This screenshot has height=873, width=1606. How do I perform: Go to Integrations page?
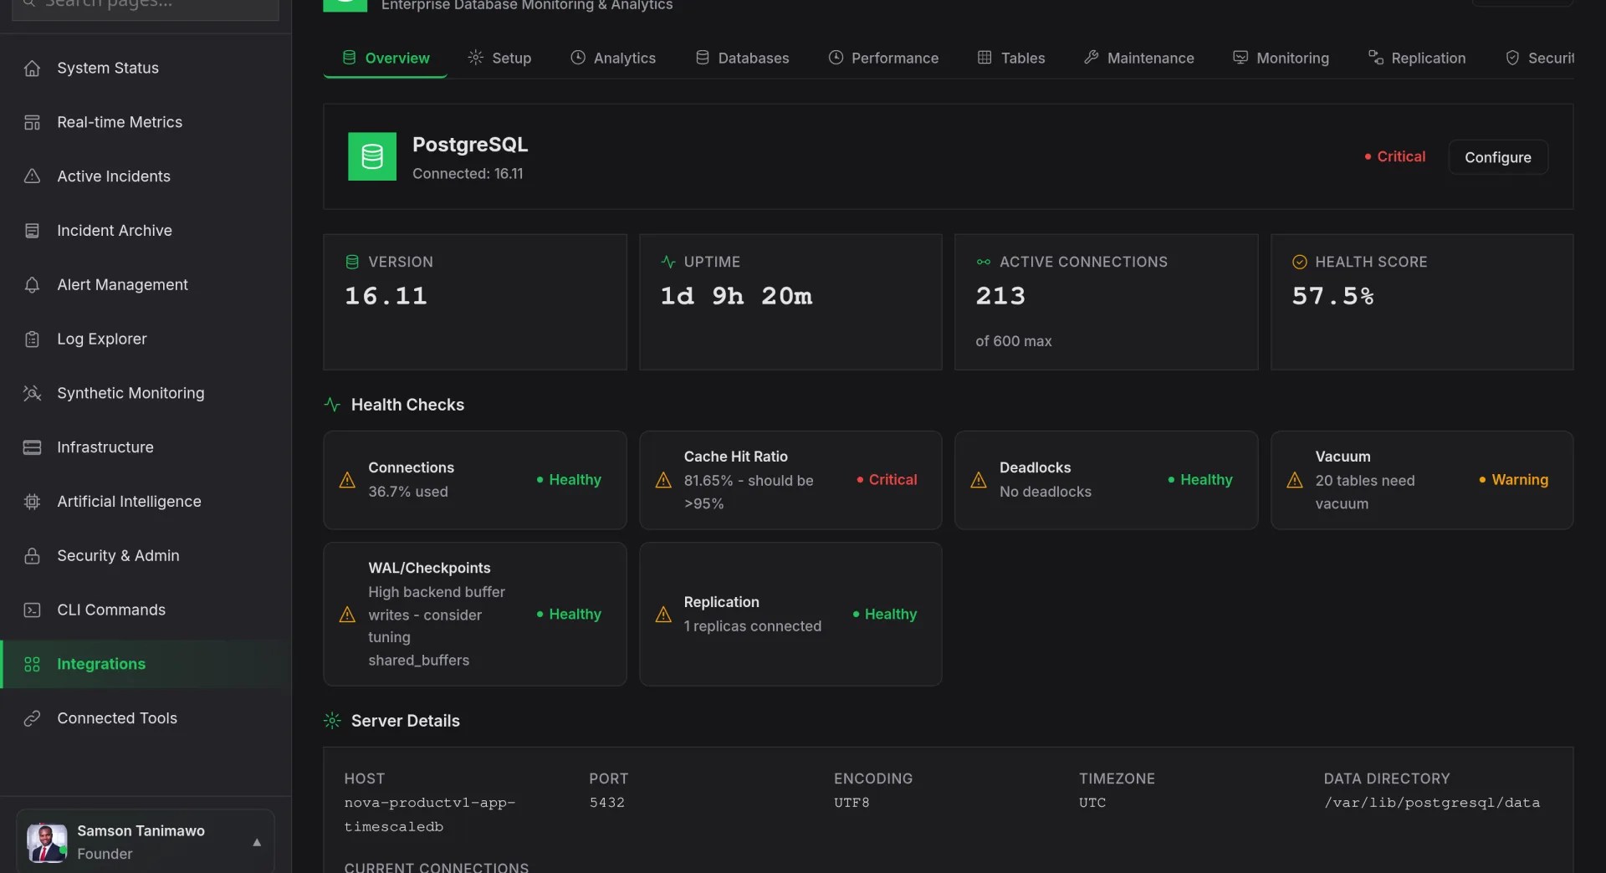click(x=146, y=664)
